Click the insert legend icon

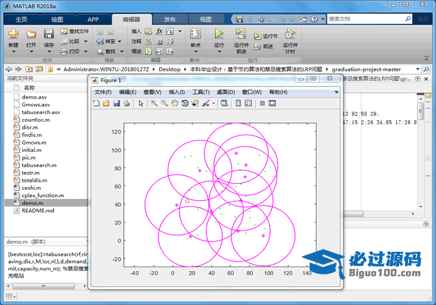(x=248, y=104)
